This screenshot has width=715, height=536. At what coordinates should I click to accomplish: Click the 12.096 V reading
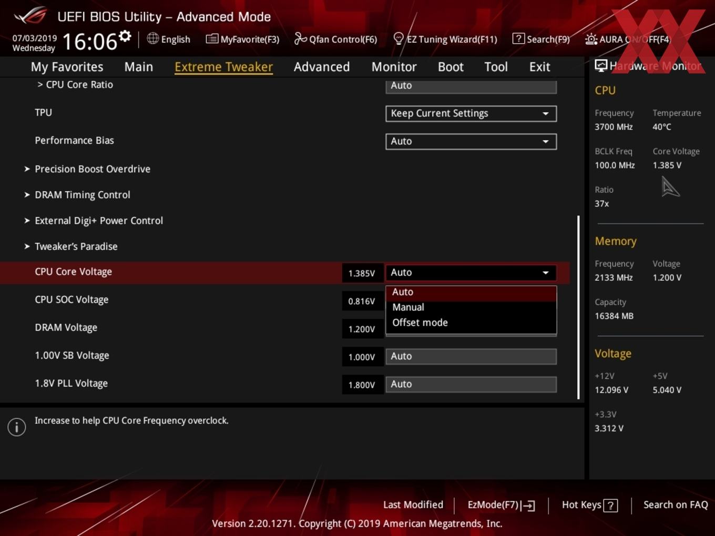(x=611, y=390)
